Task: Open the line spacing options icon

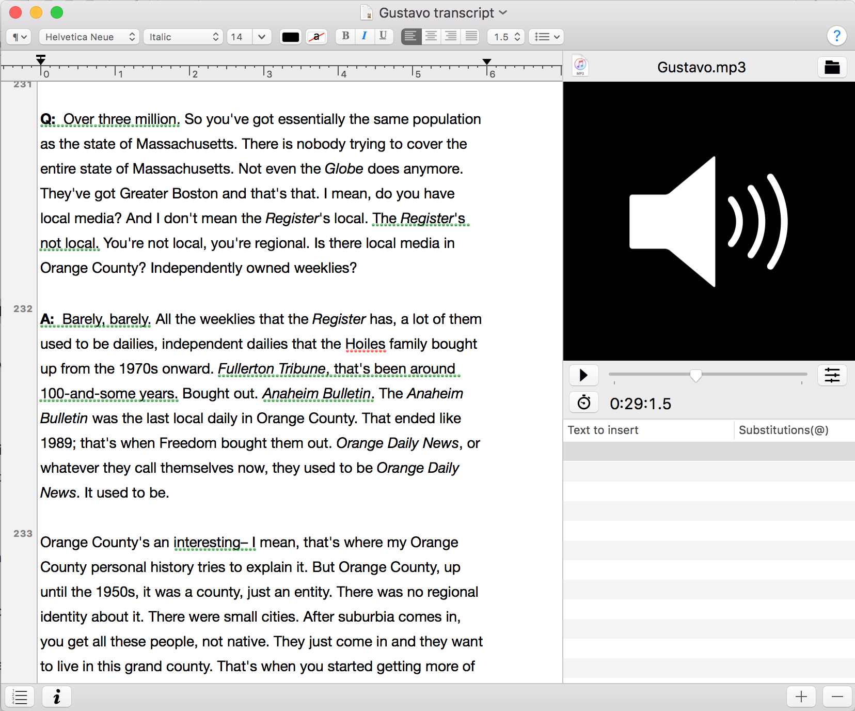Action: [x=546, y=36]
